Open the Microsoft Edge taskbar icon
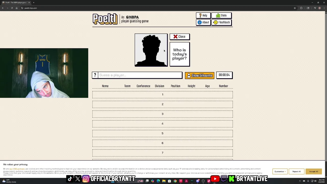 point(158,181)
